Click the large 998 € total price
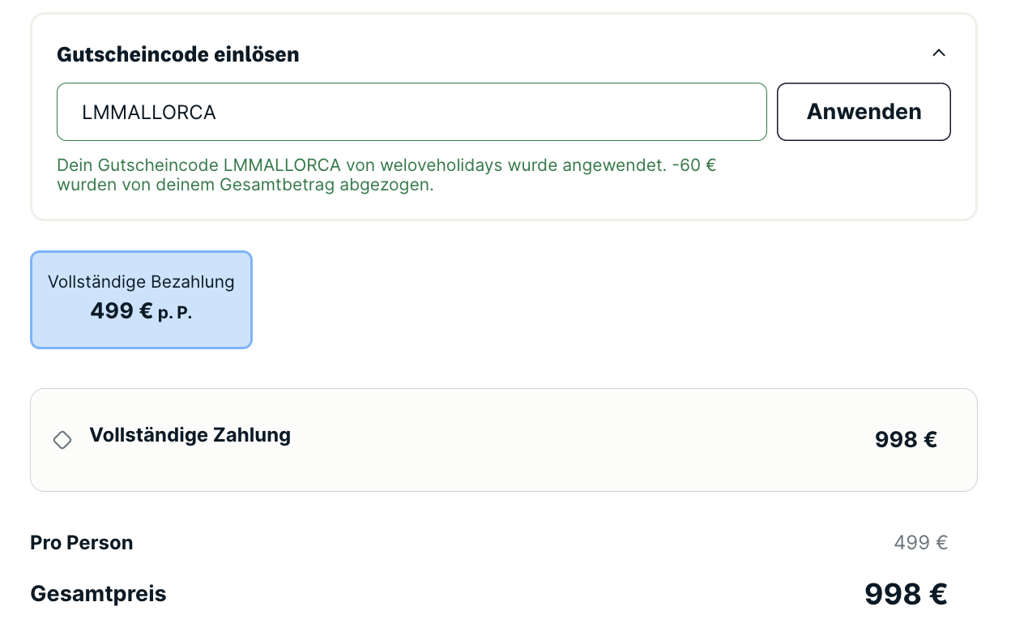Image resolution: width=1011 pixels, height=632 pixels. coord(906,594)
